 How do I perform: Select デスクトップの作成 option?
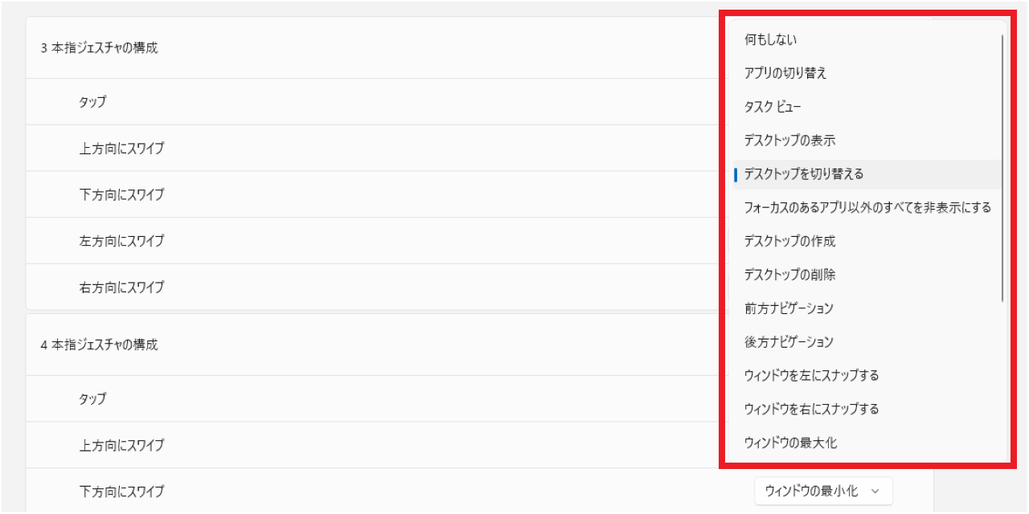pyautogui.click(x=790, y=241)
